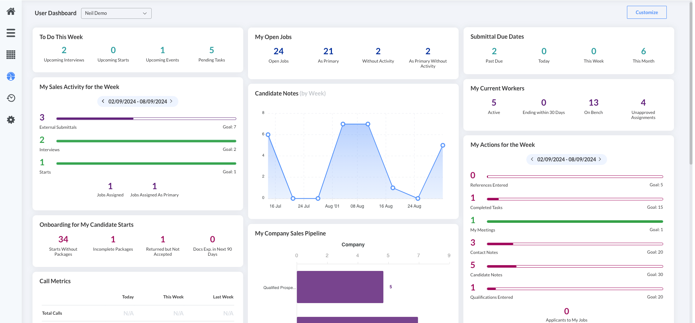Click the This Week call metrics header
Image resolution: width=695 pixels, height=323 pixels.
click(x=173, y=297)
